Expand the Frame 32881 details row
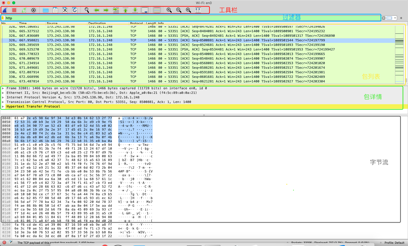 [x=3, y=88]
